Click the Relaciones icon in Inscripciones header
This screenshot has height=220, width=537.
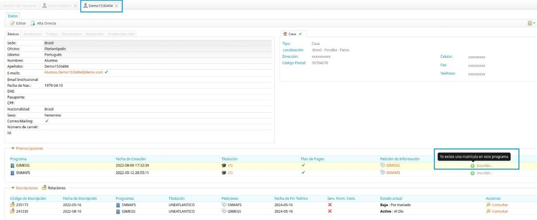tap(44, 188)
